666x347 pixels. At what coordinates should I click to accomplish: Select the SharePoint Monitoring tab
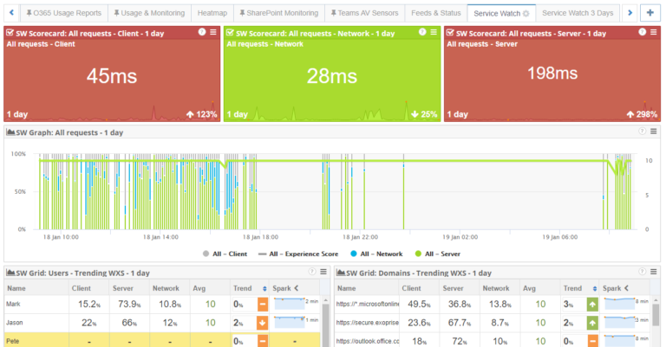click(278, 13)
